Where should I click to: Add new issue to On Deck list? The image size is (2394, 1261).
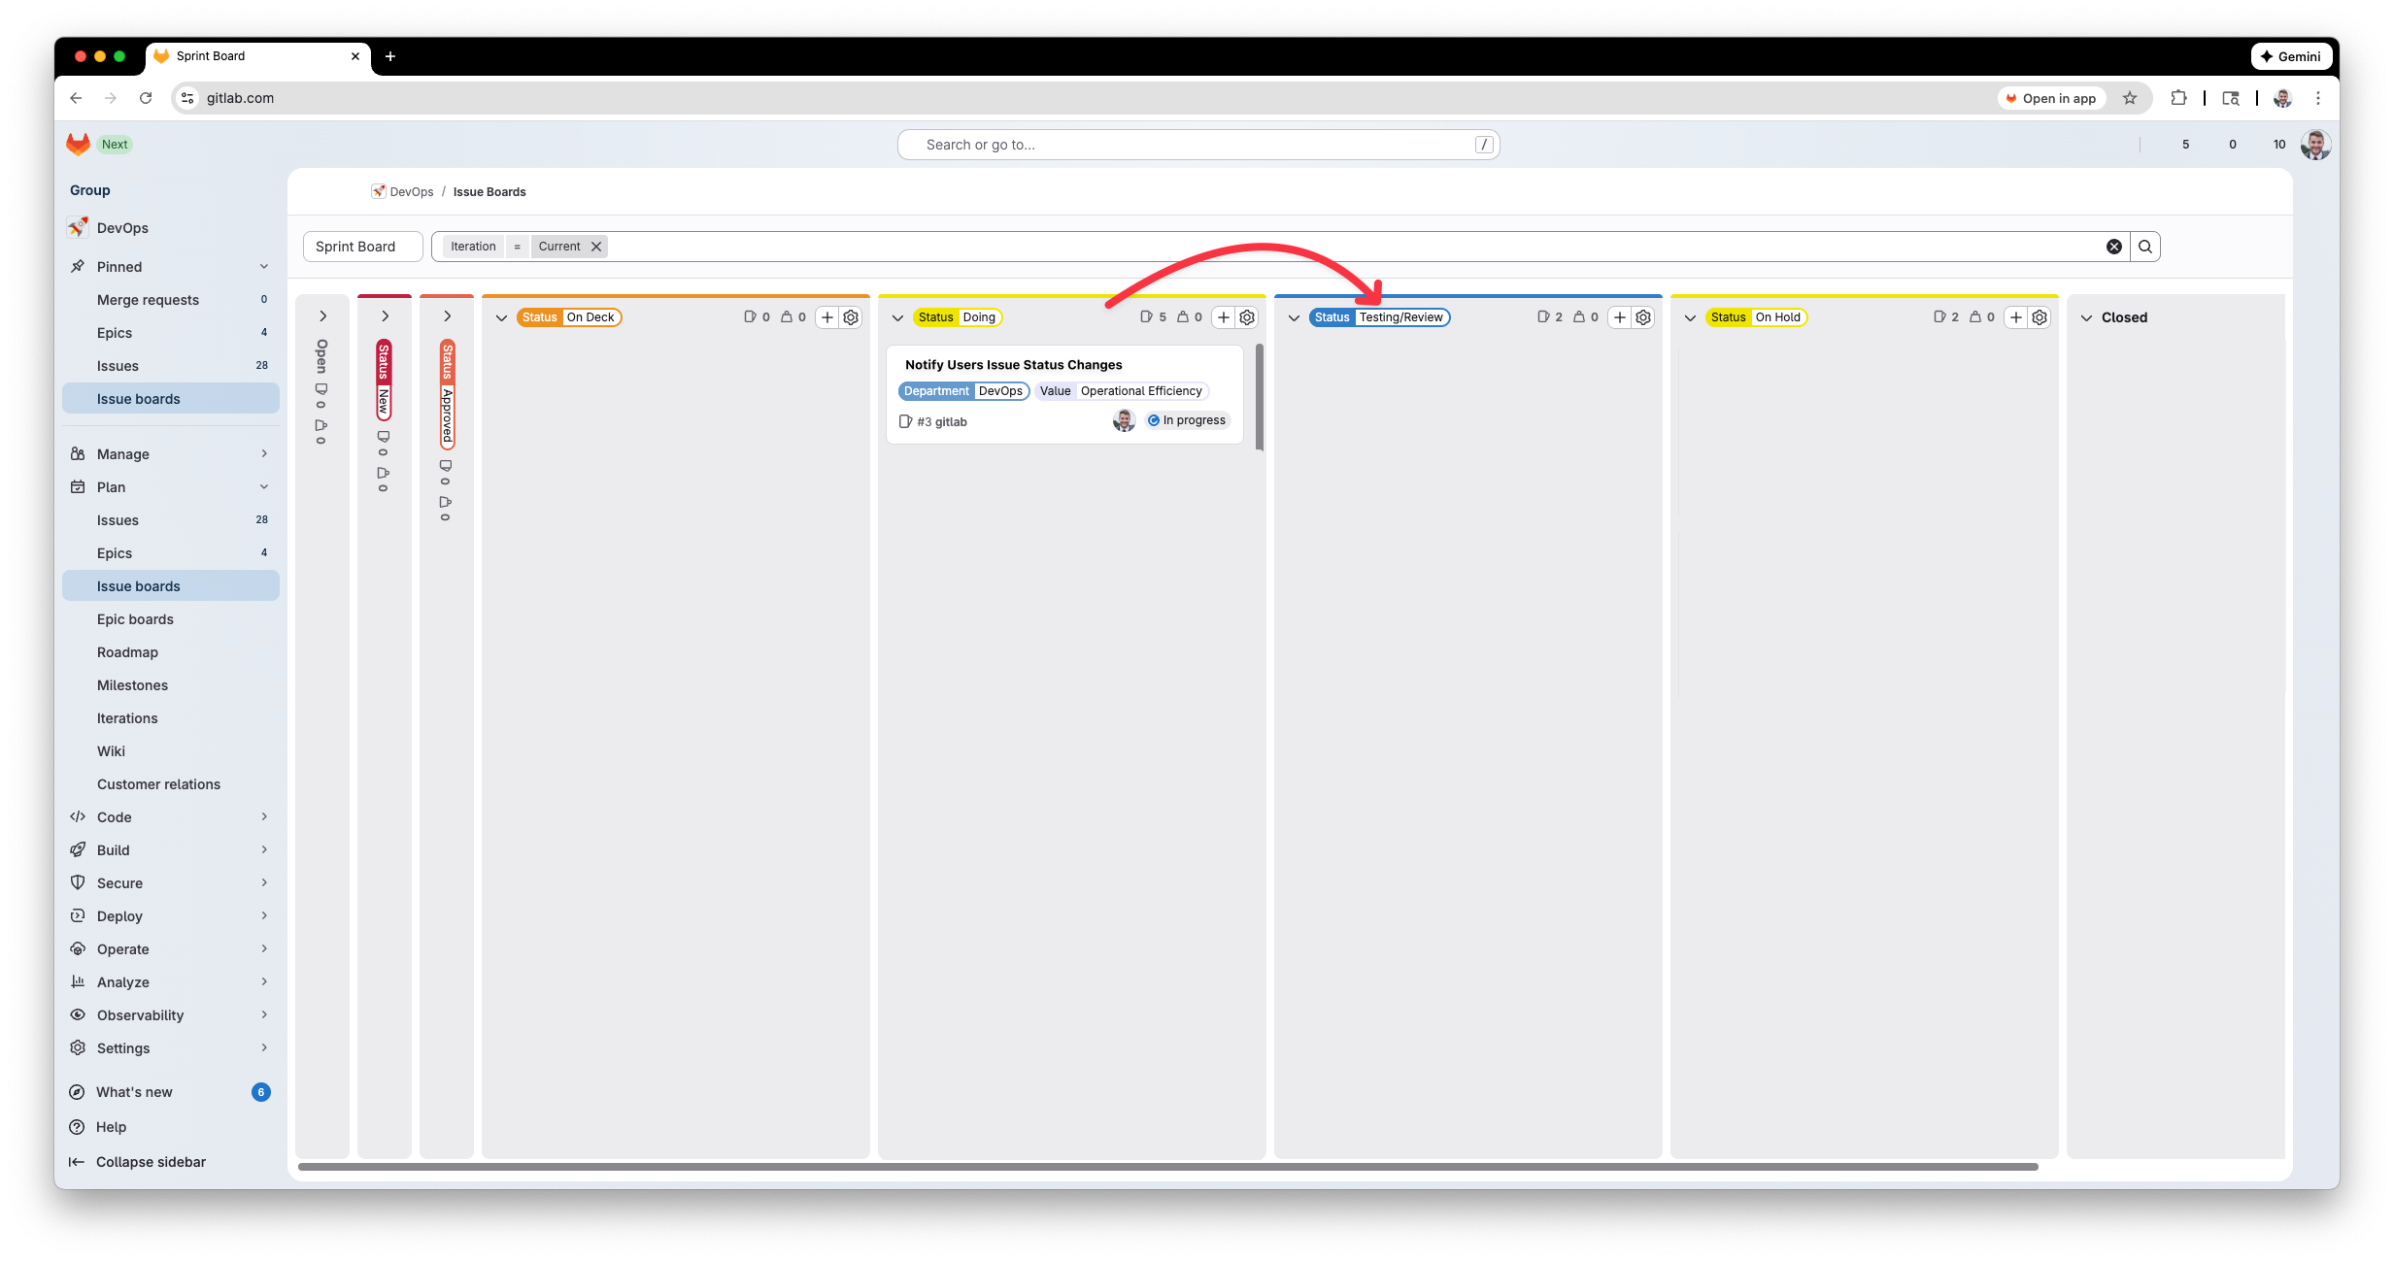click(826, 317)
